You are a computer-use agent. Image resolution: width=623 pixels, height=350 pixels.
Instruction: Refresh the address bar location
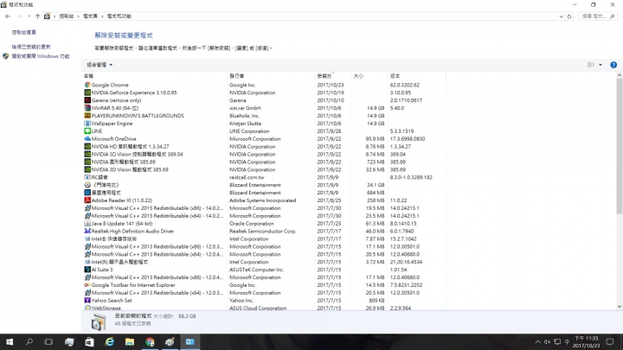[x=569, y=16]
